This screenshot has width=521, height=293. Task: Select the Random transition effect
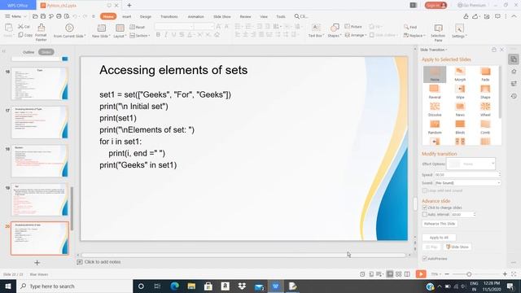tap(435, 127)
